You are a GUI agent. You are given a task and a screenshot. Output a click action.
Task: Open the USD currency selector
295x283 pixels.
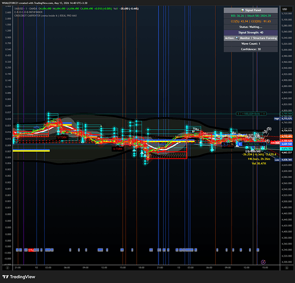285,9
